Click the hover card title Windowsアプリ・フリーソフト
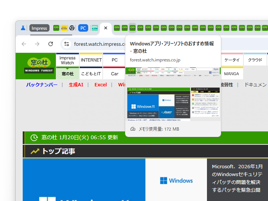This screenshot has width=268, height=201. (172, 47)
